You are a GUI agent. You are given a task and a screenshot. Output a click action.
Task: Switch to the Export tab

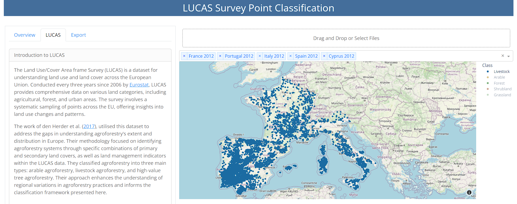pos(78,35)
